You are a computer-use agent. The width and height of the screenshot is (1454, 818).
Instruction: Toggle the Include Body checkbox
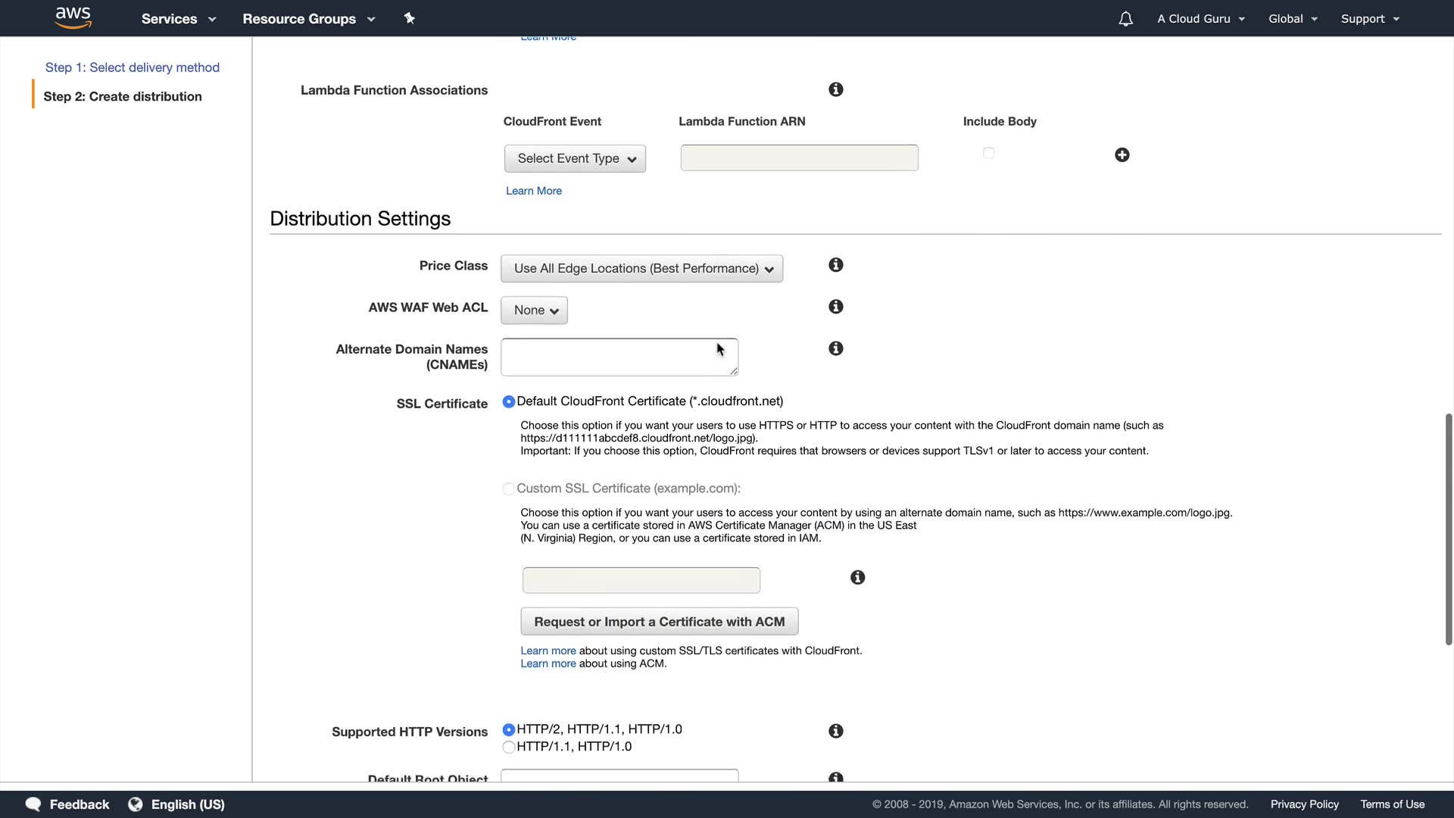click(x=988, y=153)
